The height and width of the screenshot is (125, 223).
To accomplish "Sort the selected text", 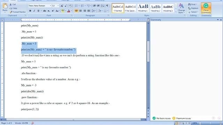I will tap(102, 6).
